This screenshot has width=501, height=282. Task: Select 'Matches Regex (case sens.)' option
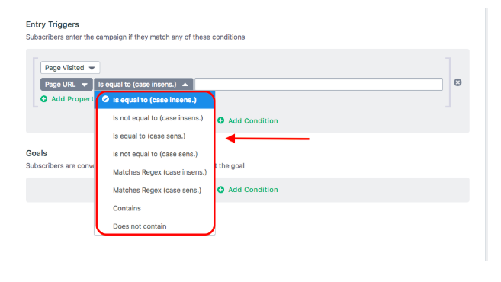click(x=155, y=190)
